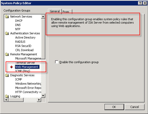Open the Authentication Services folder icon
This screenshot has width=148, height=114.
(x=7, y=33)
